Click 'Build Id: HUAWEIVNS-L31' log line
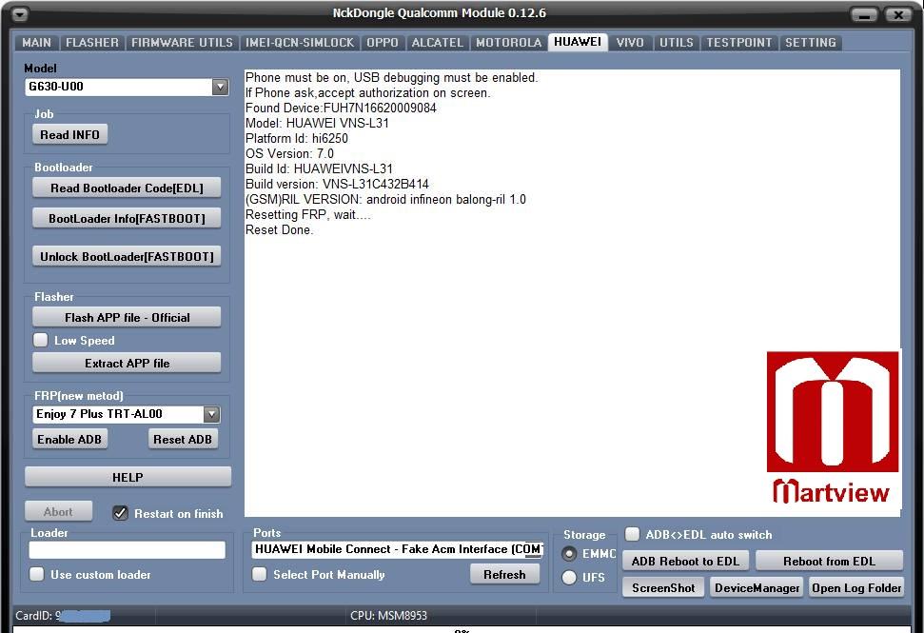 [319, 168]
